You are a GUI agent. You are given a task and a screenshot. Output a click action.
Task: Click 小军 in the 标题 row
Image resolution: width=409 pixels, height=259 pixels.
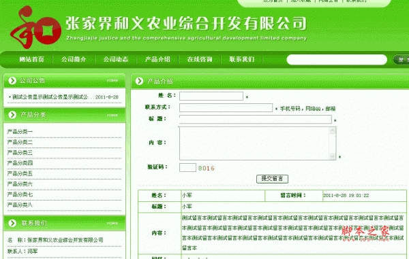click(187, 207)
